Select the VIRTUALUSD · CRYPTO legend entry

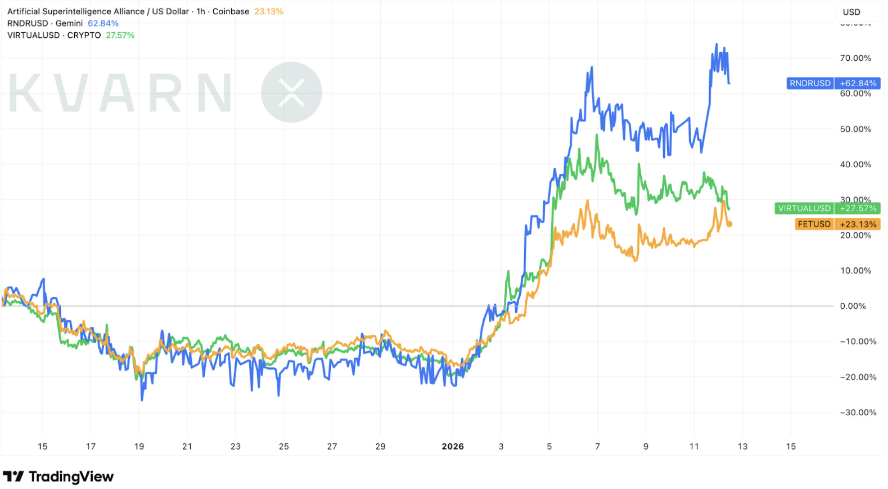[x=54, y=35]
